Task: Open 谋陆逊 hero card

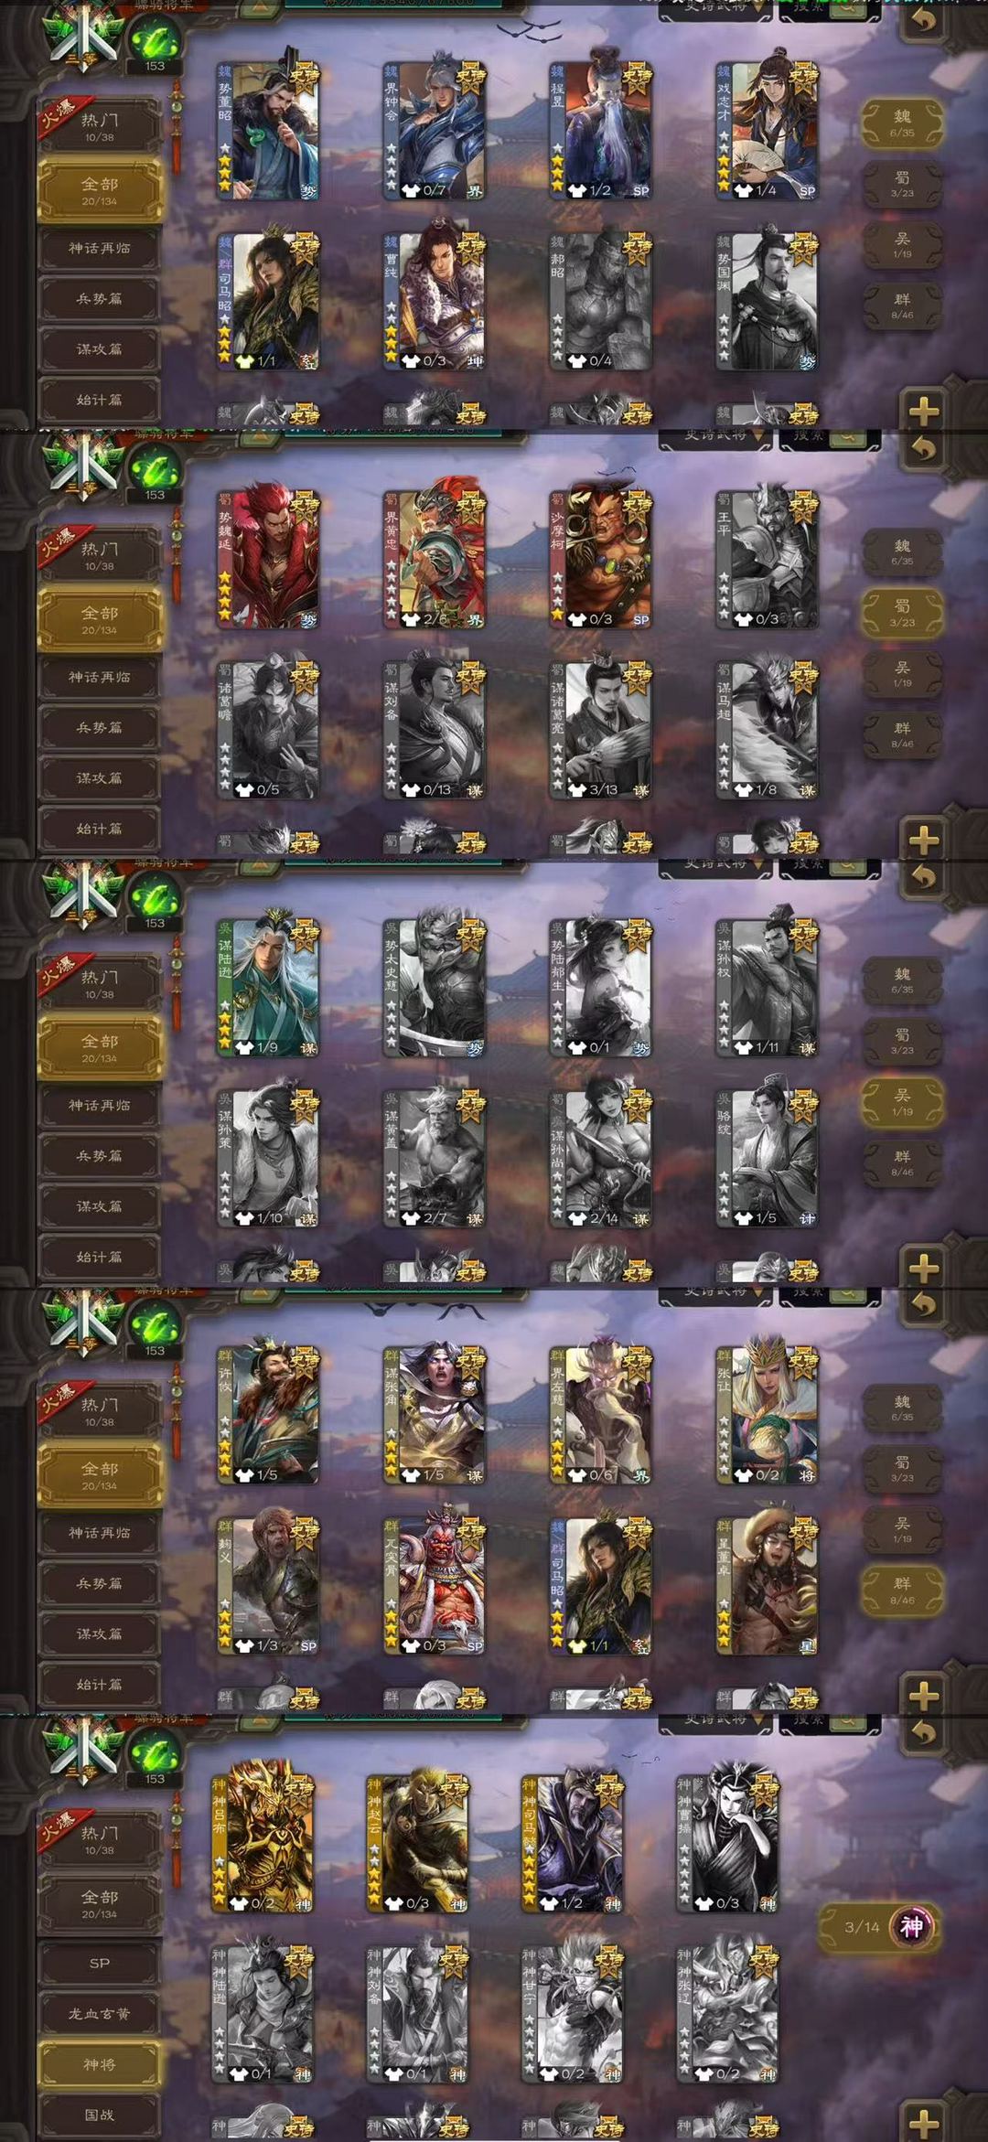Action: (x=267, y=985)
